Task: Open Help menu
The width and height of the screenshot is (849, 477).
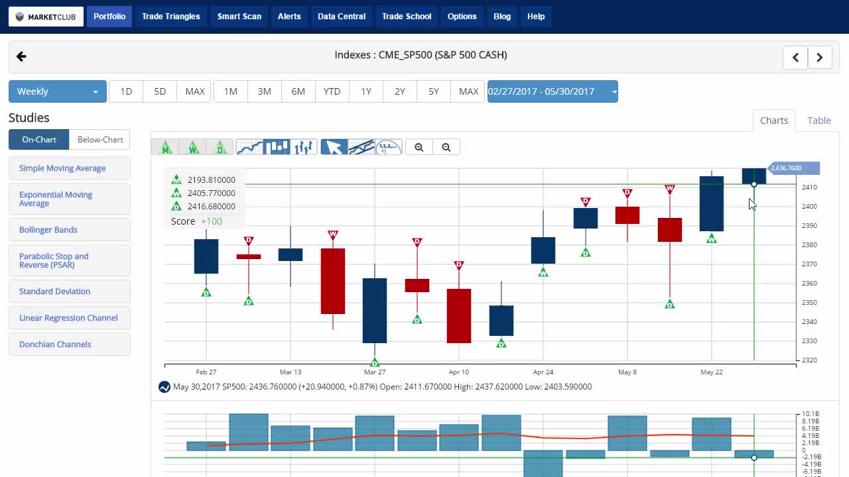Action: (x=536, y=17)
